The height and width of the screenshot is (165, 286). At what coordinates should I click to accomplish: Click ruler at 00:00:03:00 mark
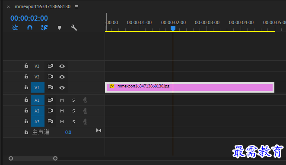point(207,22)
